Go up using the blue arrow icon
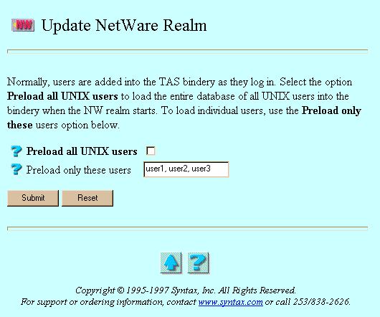The width and height of the screenshot is (380, 317). click(x=171, y=263)
